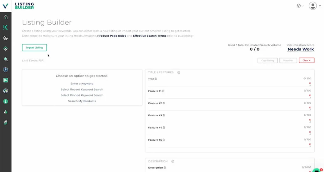The height and width of the screenshot is (172, 324).
Task: Open the green bar chart sidebar icon
Action: click(x=6, y=80)
